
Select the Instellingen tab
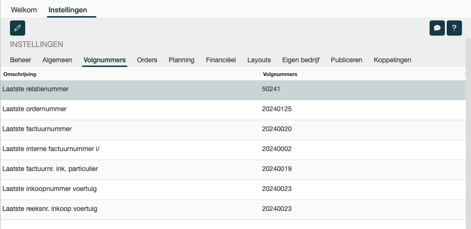click(x=68, y=10)
